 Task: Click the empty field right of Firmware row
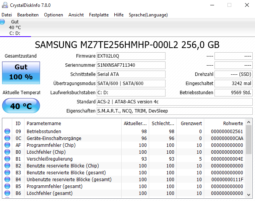(234, 56)
